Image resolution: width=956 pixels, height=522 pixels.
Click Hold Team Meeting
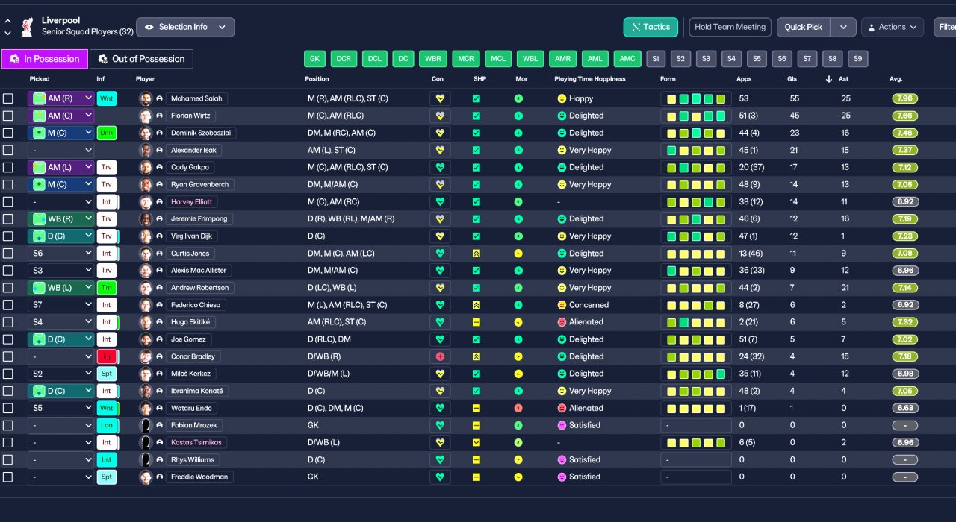[x=730, y=27]
